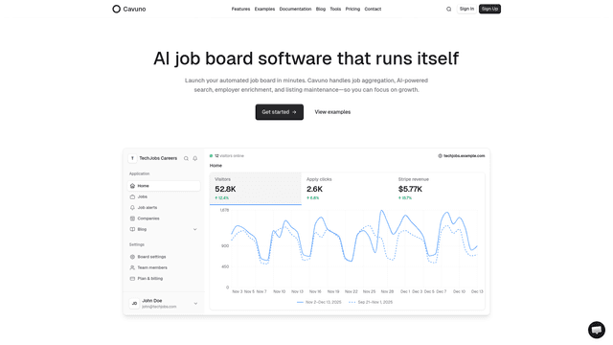Screen dimensions: 613x345
Task: Click the Jobs briefcase icon
Action: [x=132, y=196]
